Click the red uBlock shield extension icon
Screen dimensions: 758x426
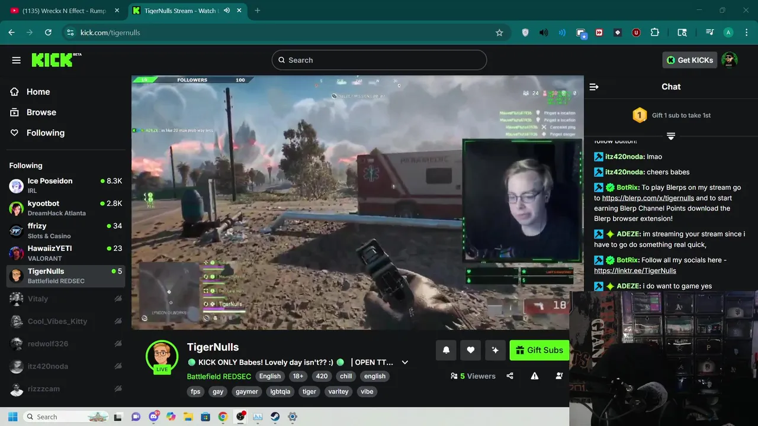click(636, 33)
